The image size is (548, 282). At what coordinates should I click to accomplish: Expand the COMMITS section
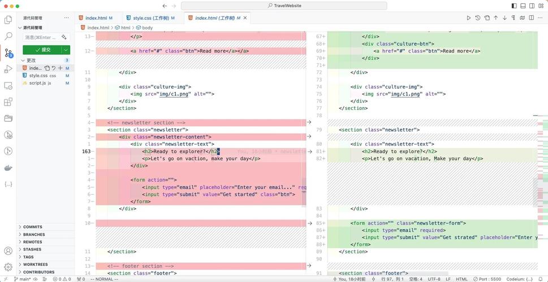pyautogui.click(x=33, y=227)
